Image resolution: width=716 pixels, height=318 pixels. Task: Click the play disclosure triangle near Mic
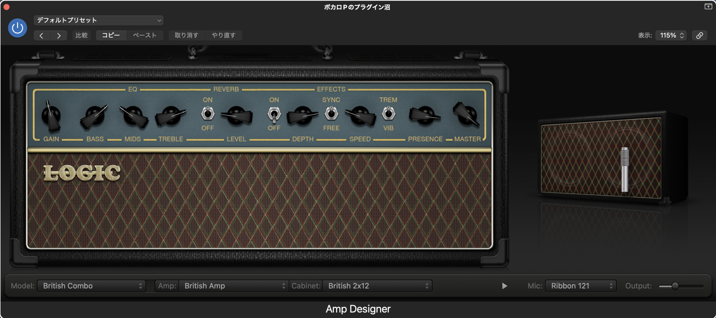505,286
